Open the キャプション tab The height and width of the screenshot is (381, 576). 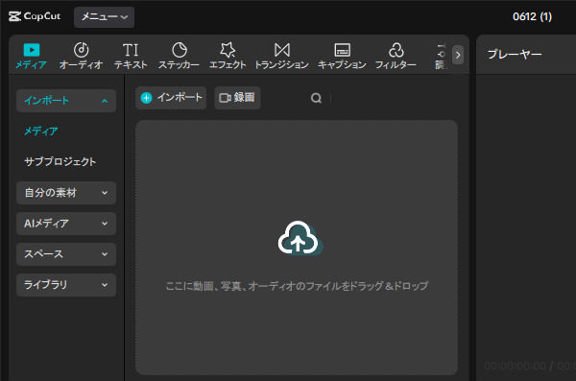(342, 57)
